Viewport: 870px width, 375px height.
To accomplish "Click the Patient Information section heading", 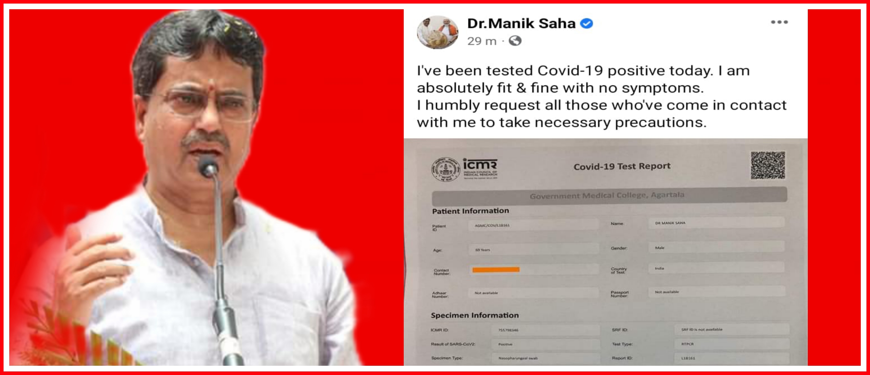I will coord(471,211).
